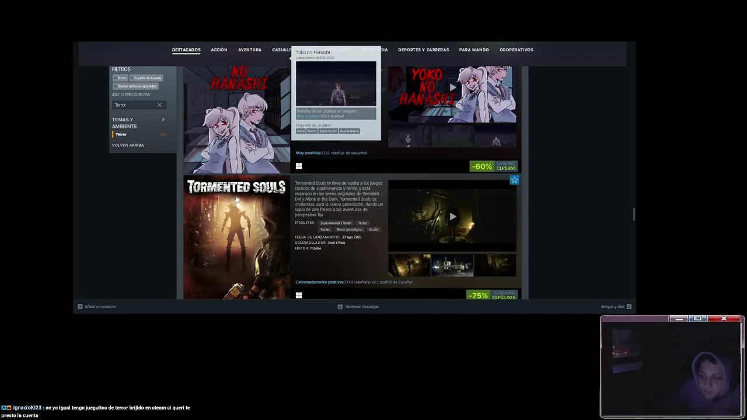
Task: Maximize the webcam overlay window
Action: pyautogui.click(x=698, y=318)
